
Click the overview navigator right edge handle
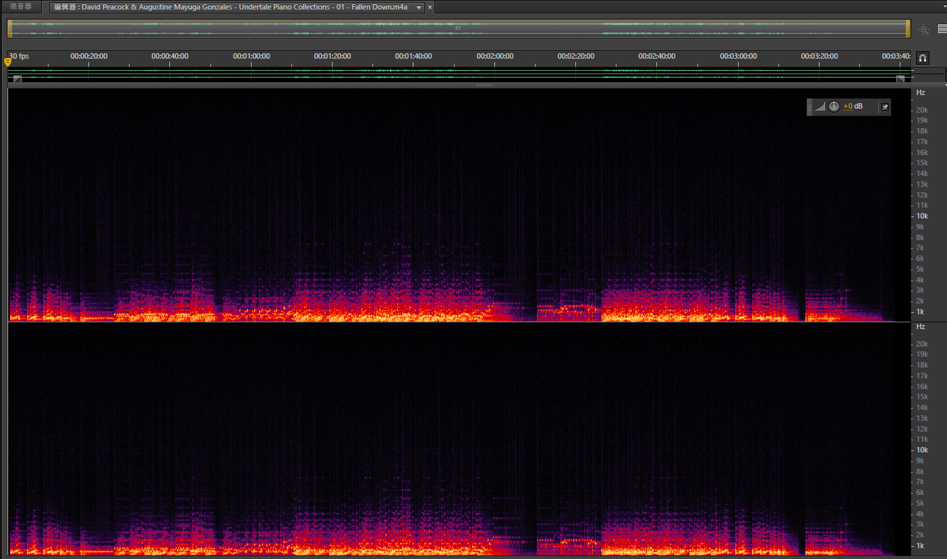(x=908, y=29)
